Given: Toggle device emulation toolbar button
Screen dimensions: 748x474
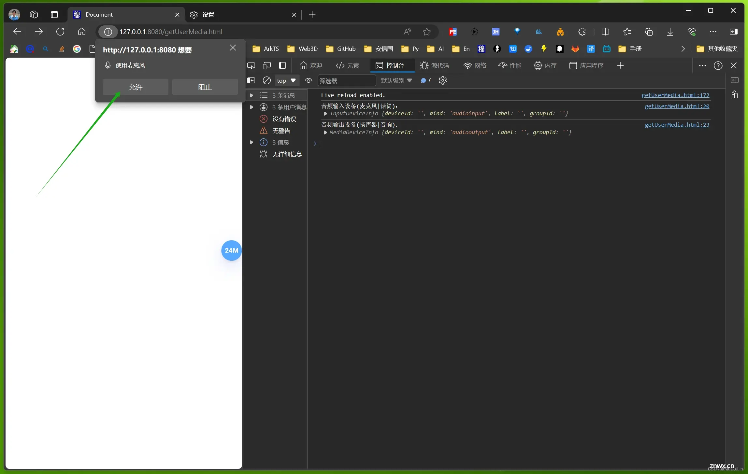Looking at the screenshot, I should [x=266, y=65].
